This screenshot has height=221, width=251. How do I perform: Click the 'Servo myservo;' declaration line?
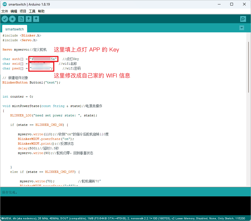(x=25, y=50)
